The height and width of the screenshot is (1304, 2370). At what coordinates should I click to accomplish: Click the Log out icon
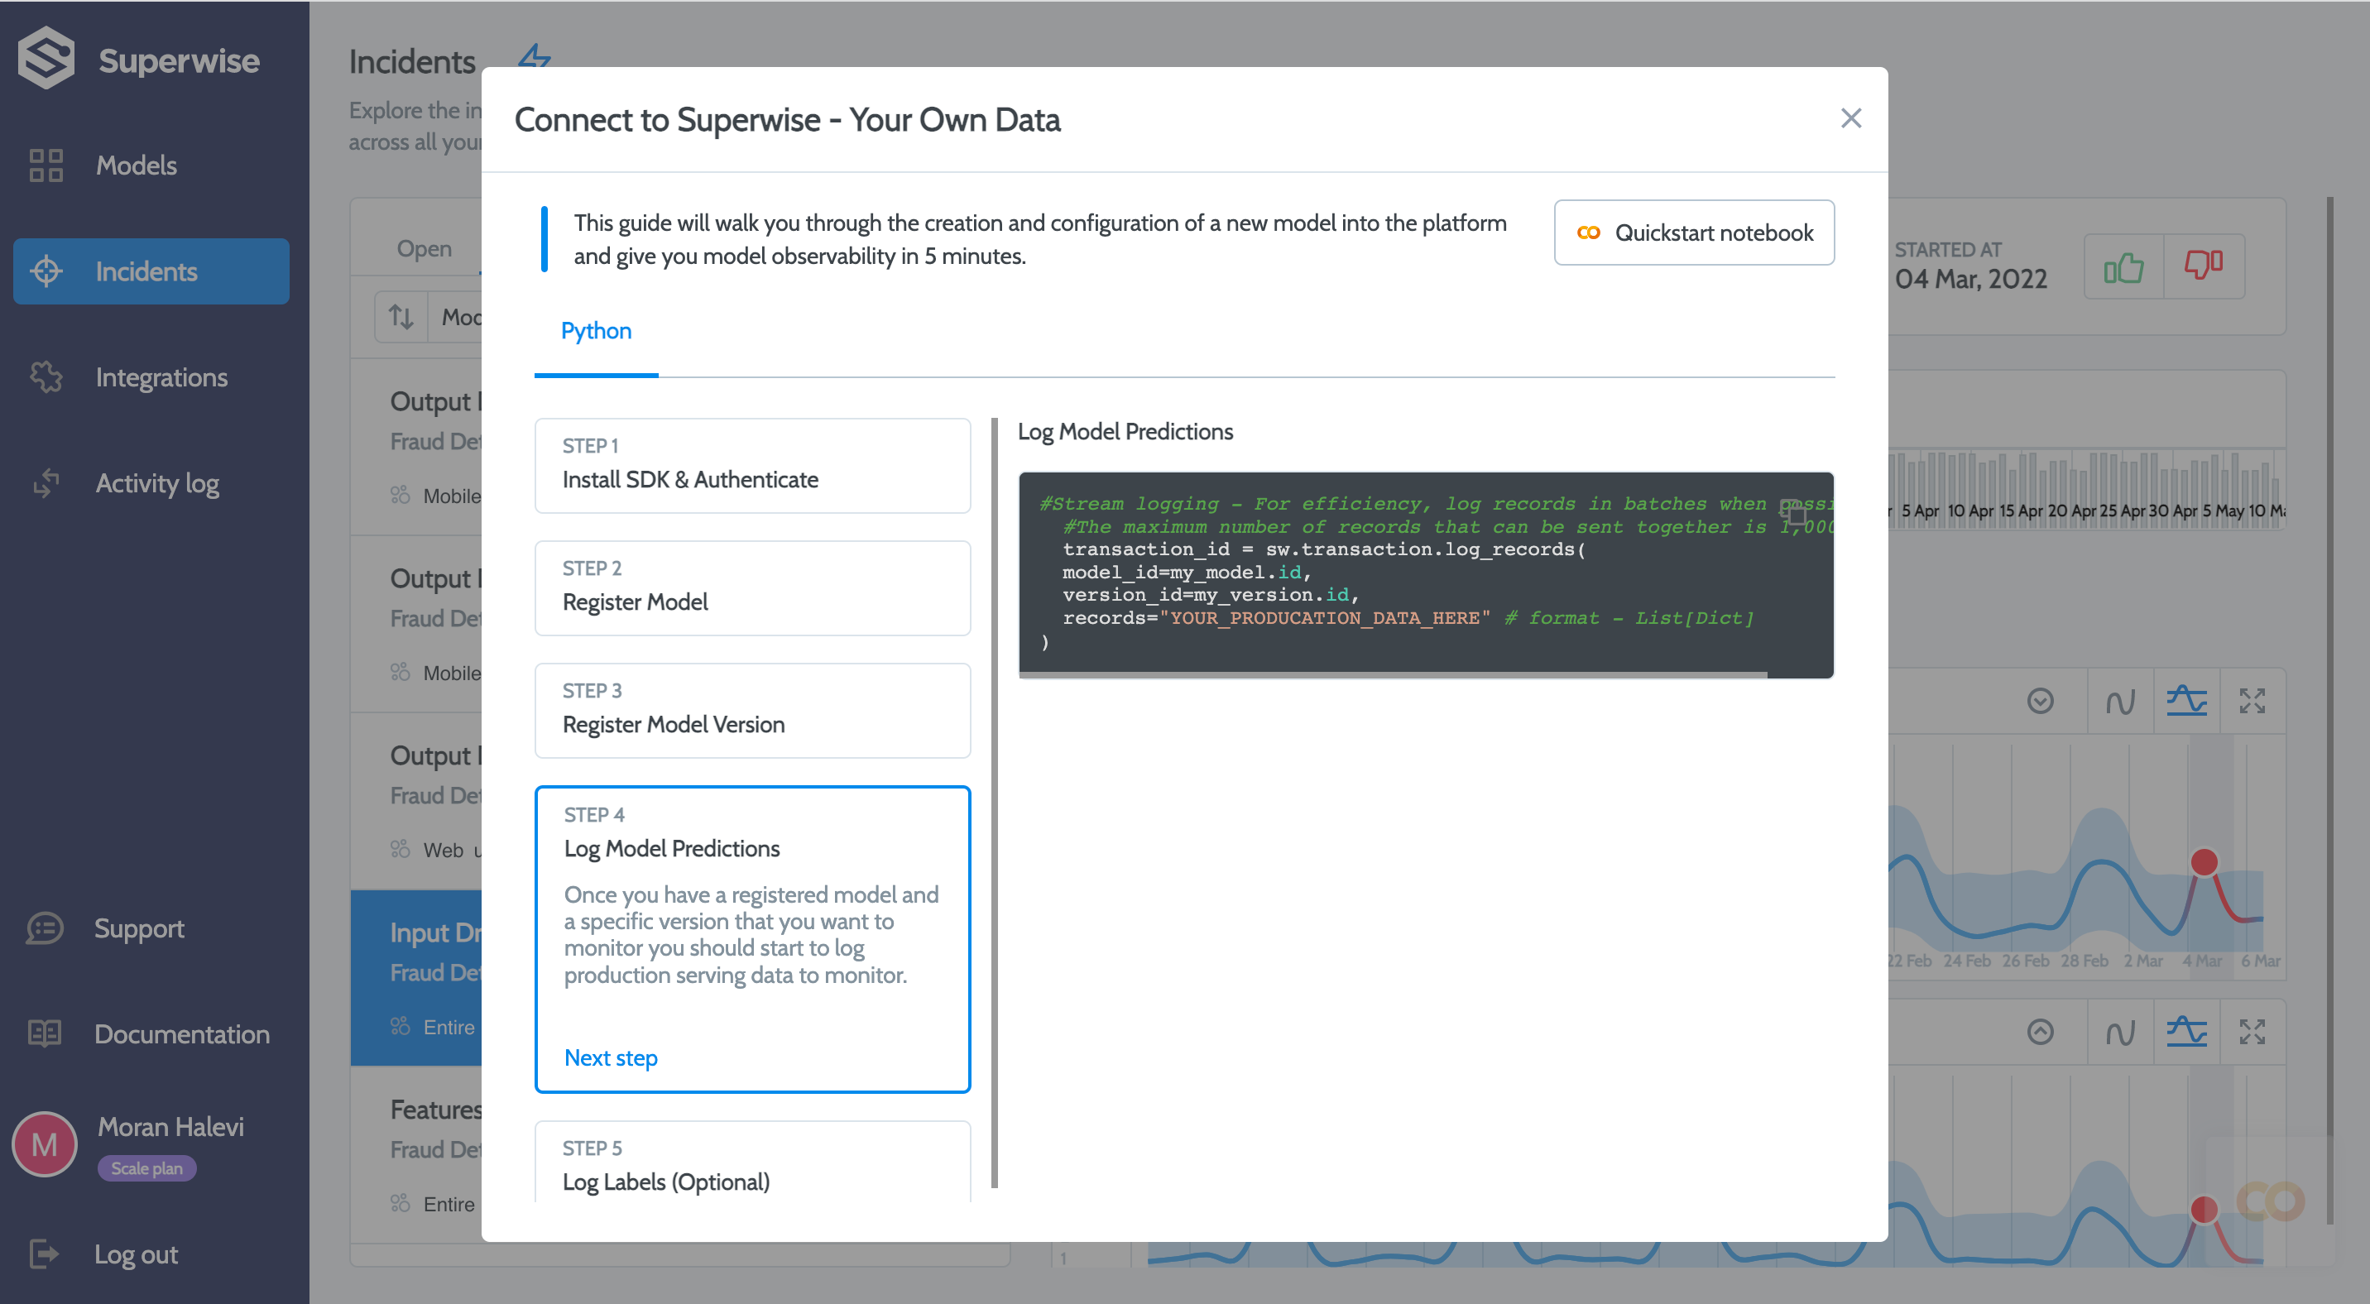(44, 1254)
